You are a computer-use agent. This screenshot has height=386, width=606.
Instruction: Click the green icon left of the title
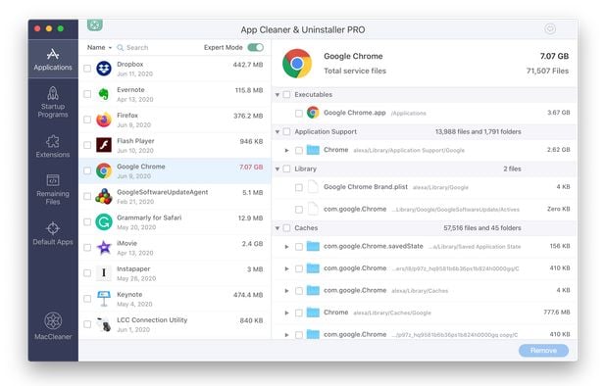tap(95, 25)
